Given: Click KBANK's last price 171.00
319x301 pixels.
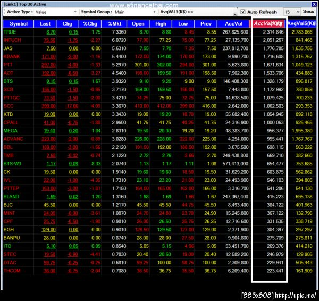Looking at the screenshot, I should pos(48,56).
